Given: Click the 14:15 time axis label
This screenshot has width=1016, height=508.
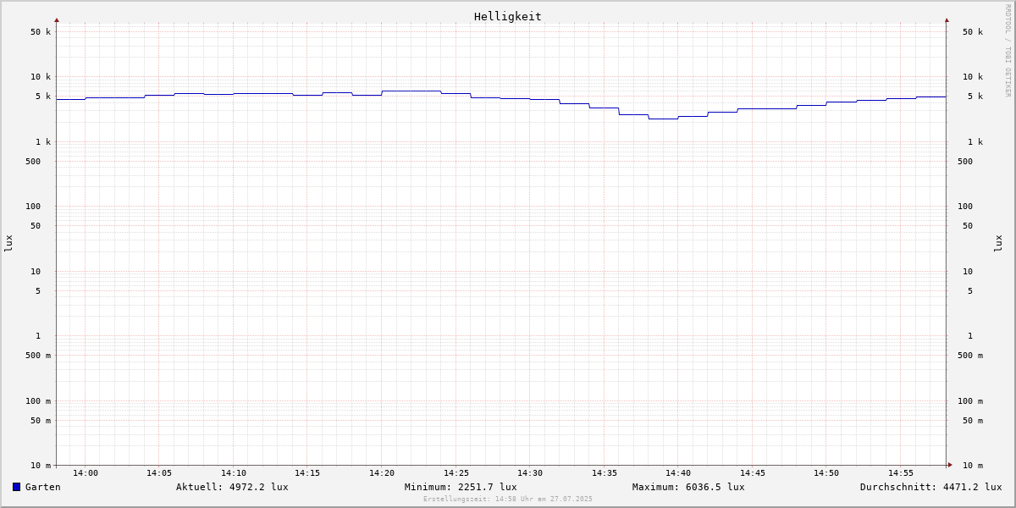Looking at the screenshot, I should tap(307, 473).
